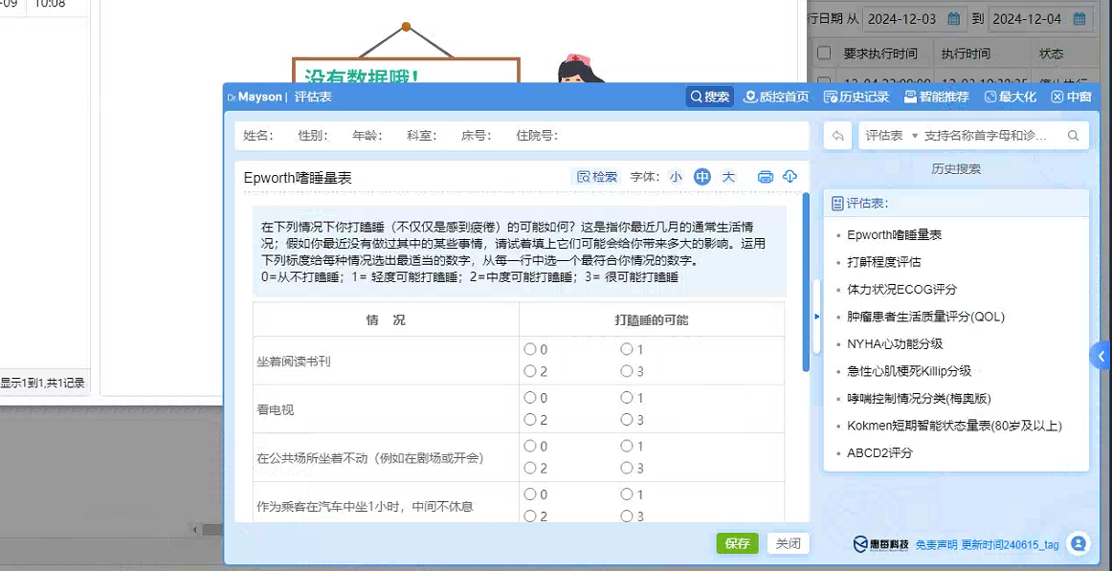Viewport: 1112px width, 571px height.
Task: Select 2 for 在公共场所坐着不动
Action: click(x=530, y=469)
